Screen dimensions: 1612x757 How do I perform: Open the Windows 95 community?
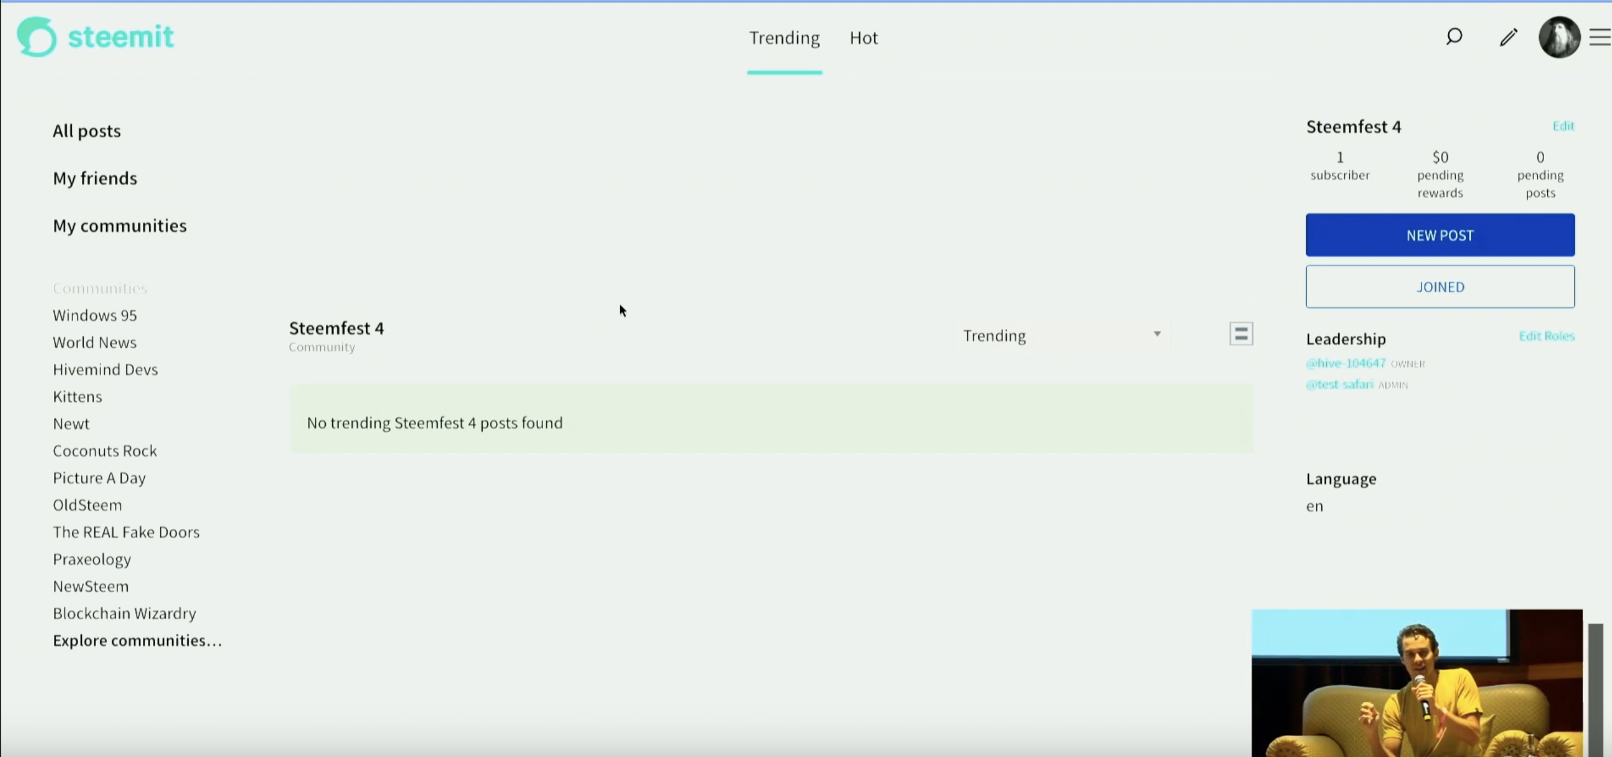click(95, 315)
